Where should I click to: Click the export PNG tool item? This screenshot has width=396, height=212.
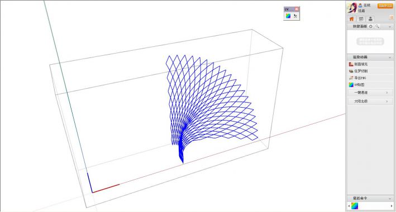[370, 78]
